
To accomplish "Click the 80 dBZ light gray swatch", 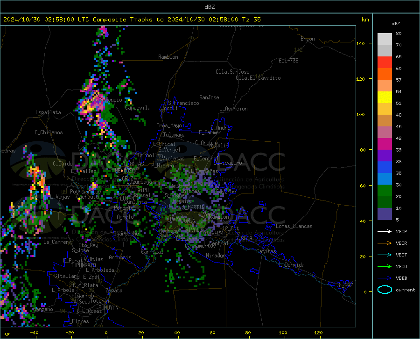I will point(385,39).
